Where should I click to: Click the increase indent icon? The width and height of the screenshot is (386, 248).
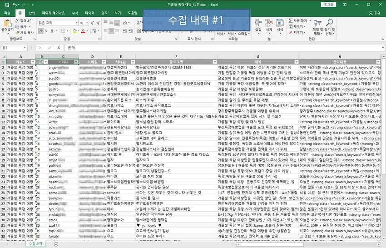click(130, 31)
